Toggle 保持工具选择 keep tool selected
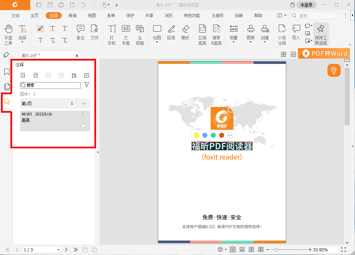This screenshot has height=255, width=355. (x=321, y=34)
